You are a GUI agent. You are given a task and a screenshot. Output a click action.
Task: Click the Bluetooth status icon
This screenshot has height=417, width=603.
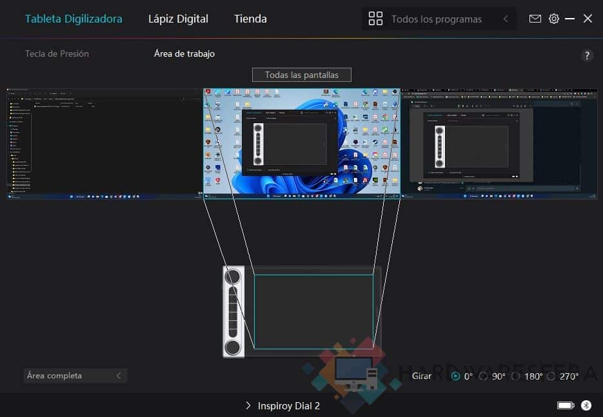point(586,405)
